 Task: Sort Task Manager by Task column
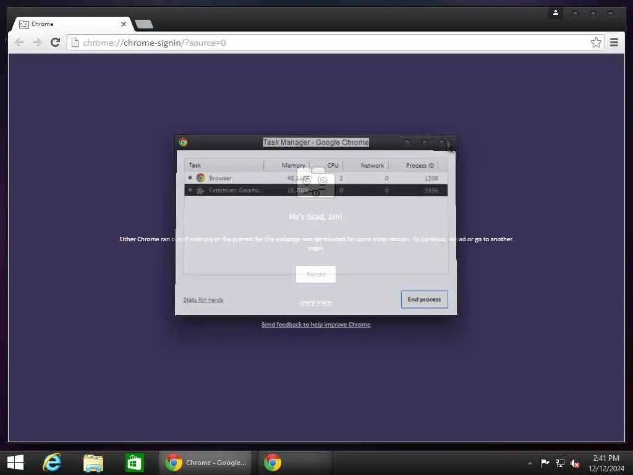(224, 165)
